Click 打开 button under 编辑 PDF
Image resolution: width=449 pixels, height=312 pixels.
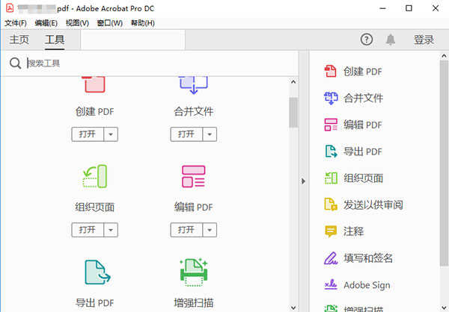coord(186,230)
